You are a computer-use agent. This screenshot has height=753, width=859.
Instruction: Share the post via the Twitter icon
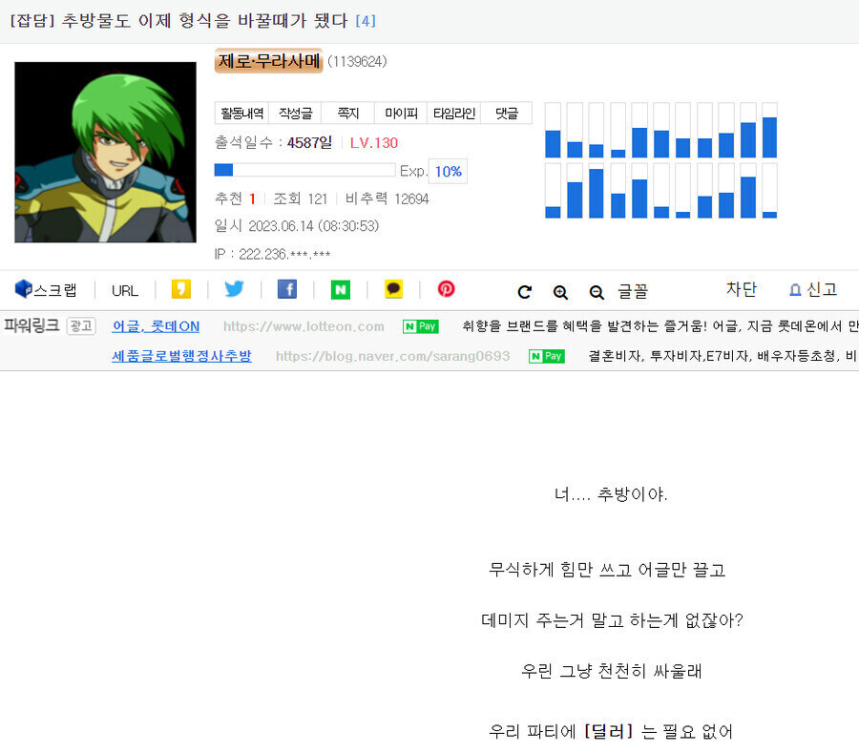tap(234, 289)
